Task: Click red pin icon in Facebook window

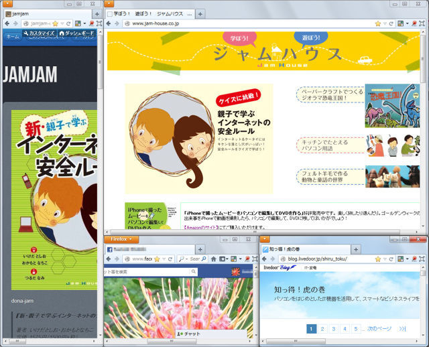Action: click(x=247, y=259)
